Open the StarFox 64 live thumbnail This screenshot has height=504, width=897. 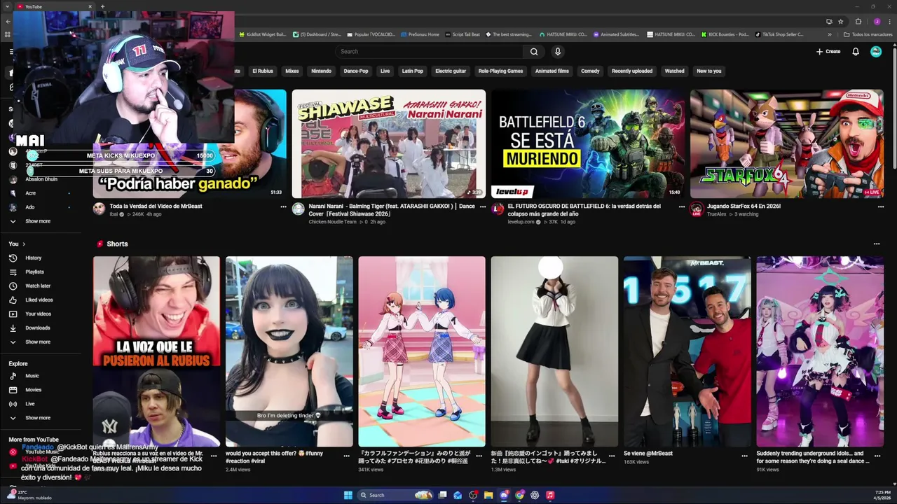(x=787, y=143)
